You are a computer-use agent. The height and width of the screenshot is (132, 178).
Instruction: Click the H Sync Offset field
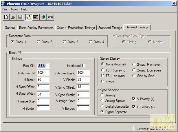43,87
